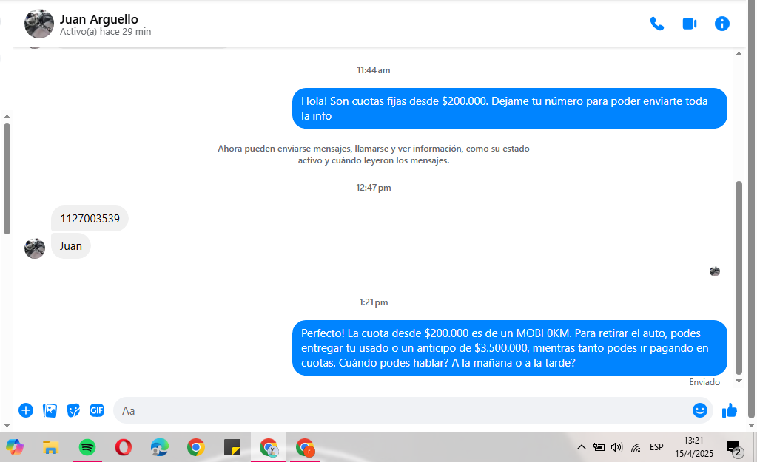The width and height of the screenshot is (757, 462).
Task: Select the 'Perfecto! La cuota desde' message
Action: point(510,347)
